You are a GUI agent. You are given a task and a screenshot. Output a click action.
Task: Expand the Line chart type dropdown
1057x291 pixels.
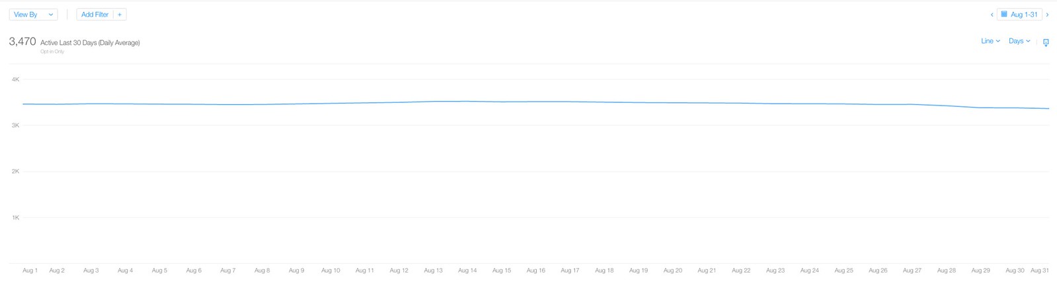click(990, 41)
